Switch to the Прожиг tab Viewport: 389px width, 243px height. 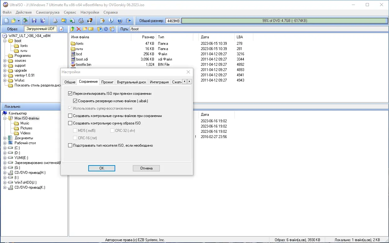[x=107, y=82]
